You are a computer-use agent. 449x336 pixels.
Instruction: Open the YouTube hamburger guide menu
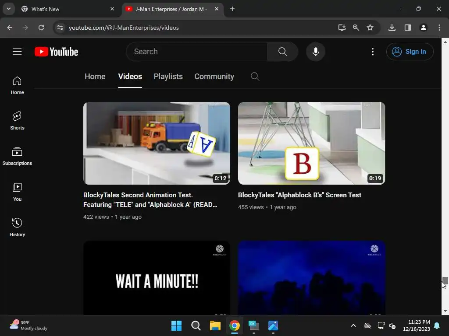point(17,52)
